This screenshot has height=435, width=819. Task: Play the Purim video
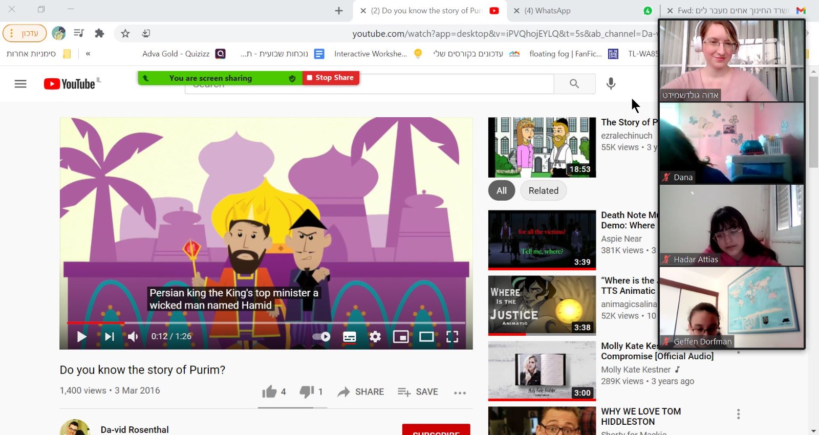[x=81, y=336]
